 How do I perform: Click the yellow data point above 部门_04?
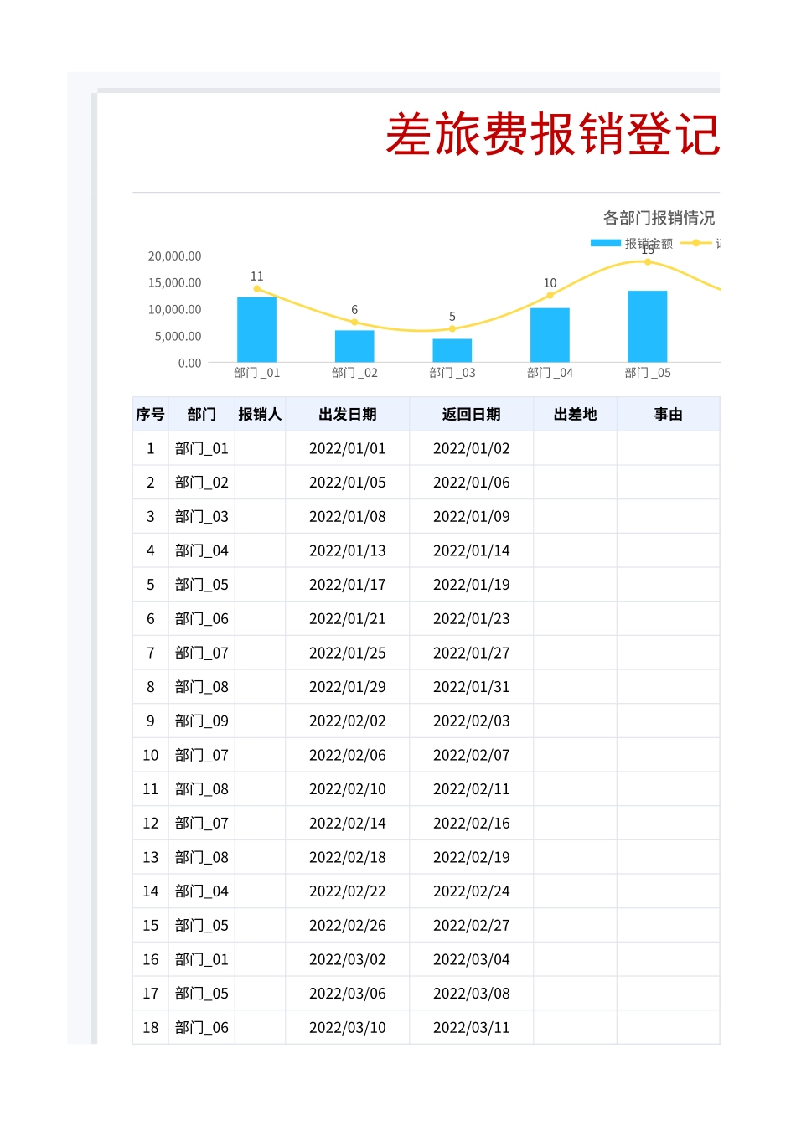click(x=549, y=295)
